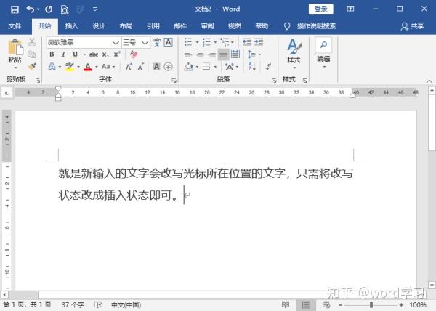Open the 视图 tab

(235, 26)
